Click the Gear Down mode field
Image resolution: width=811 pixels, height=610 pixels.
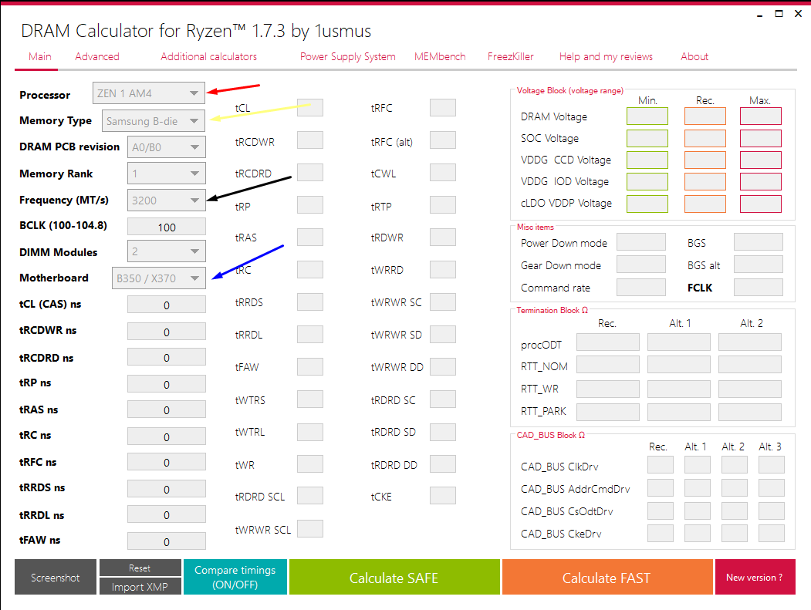coord(641,265)
